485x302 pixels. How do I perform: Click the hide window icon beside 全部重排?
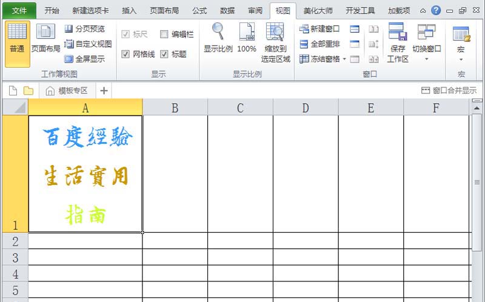click(x=355, y=44)
